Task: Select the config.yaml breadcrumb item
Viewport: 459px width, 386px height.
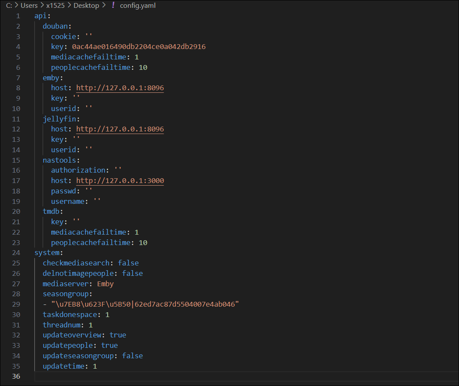Action: (x=137, y=6)
